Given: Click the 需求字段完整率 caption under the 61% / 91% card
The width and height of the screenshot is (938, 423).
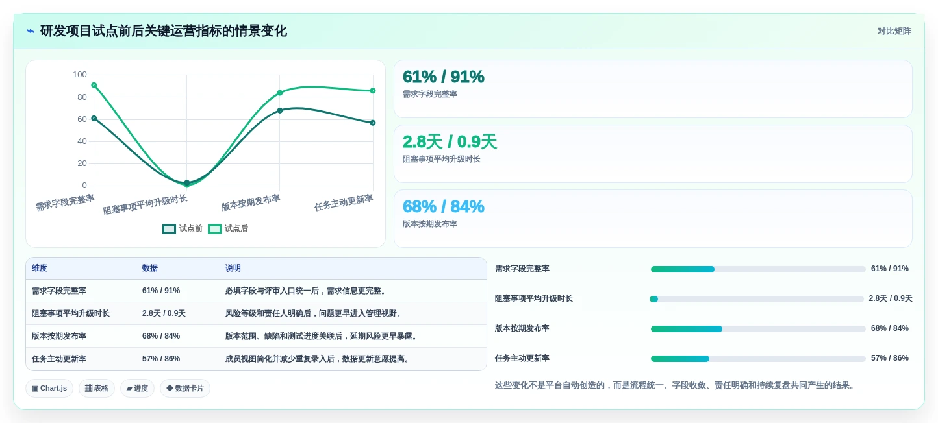Looking at the screenshot, I should (430, 95).
